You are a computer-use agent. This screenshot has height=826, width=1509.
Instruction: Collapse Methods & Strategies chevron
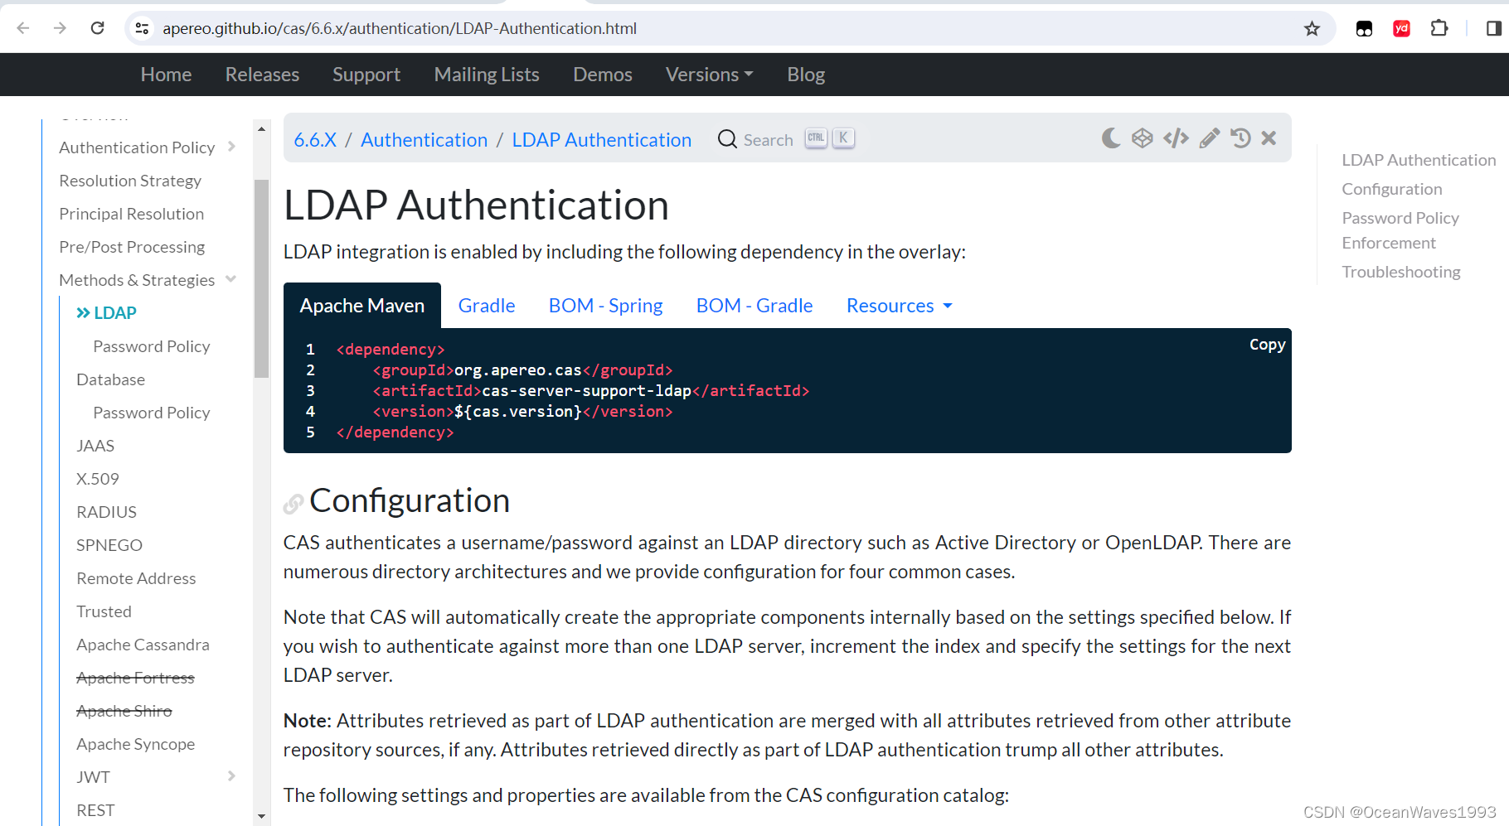[231, 279]
